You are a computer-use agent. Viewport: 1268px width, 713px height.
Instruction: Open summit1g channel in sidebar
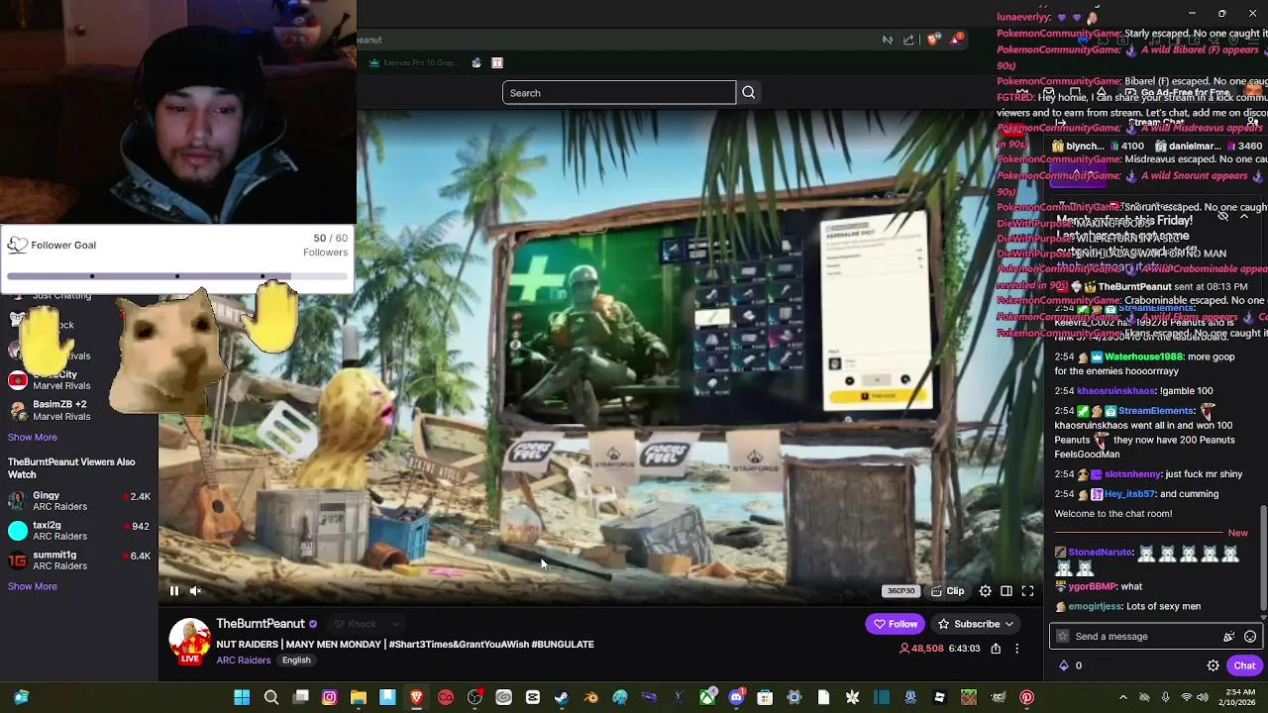pyautogui.click(x=79, y=560)
